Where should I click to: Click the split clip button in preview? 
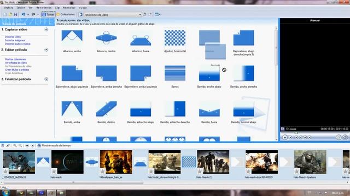339,137
